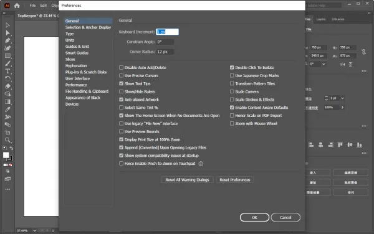
Task: Select the Direct Selection tool
Action: pyautogui.click(x=7, y=33)
